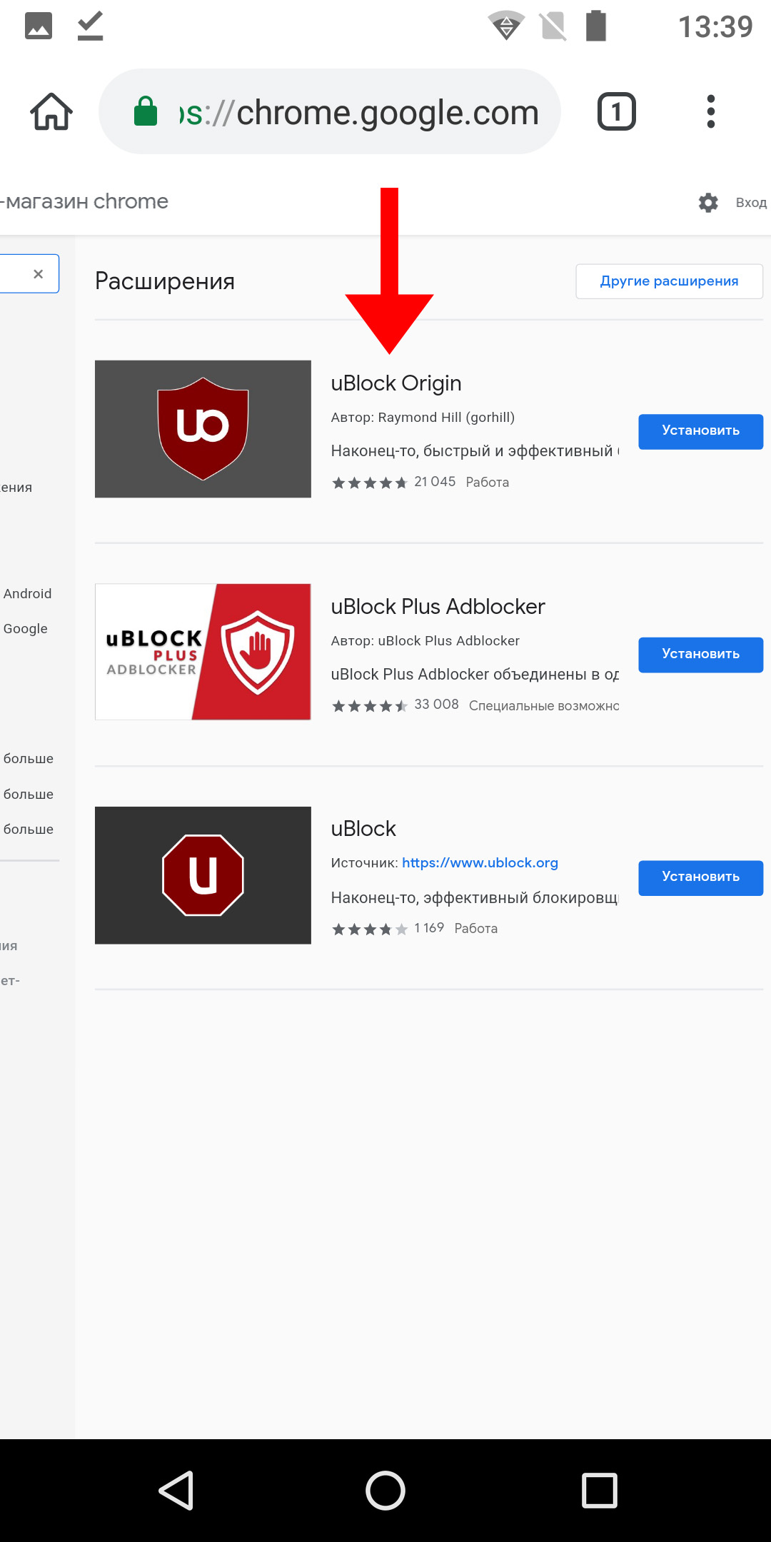Open Другие расширения to see more extensions
Image resolution: width=771 pixels, height=1542 pixels.
(669, 281)
